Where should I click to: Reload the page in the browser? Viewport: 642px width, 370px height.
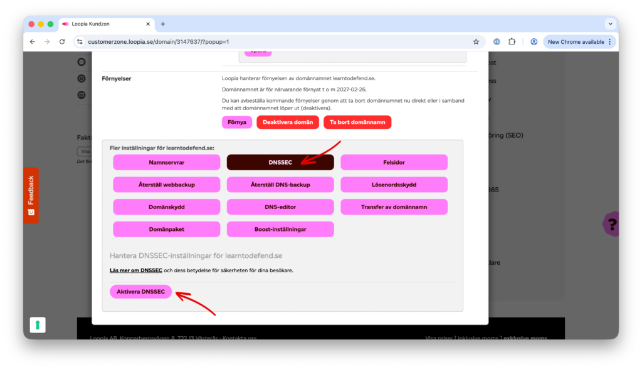(62, 42)
